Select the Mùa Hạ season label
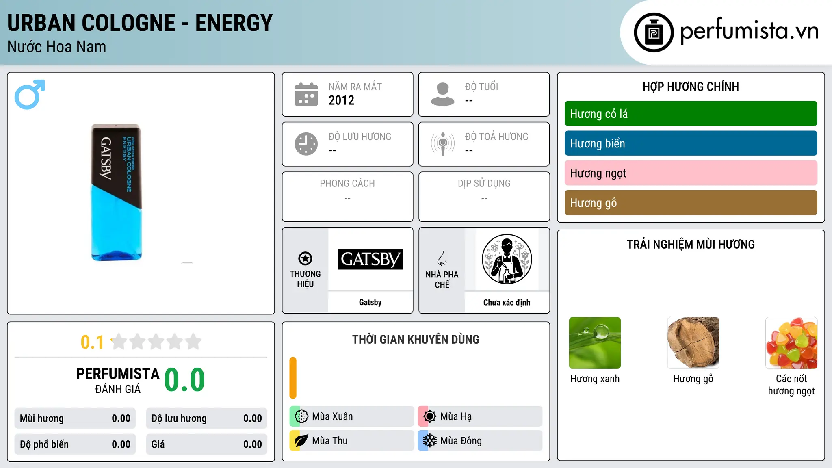 click(x=456, y=416)
